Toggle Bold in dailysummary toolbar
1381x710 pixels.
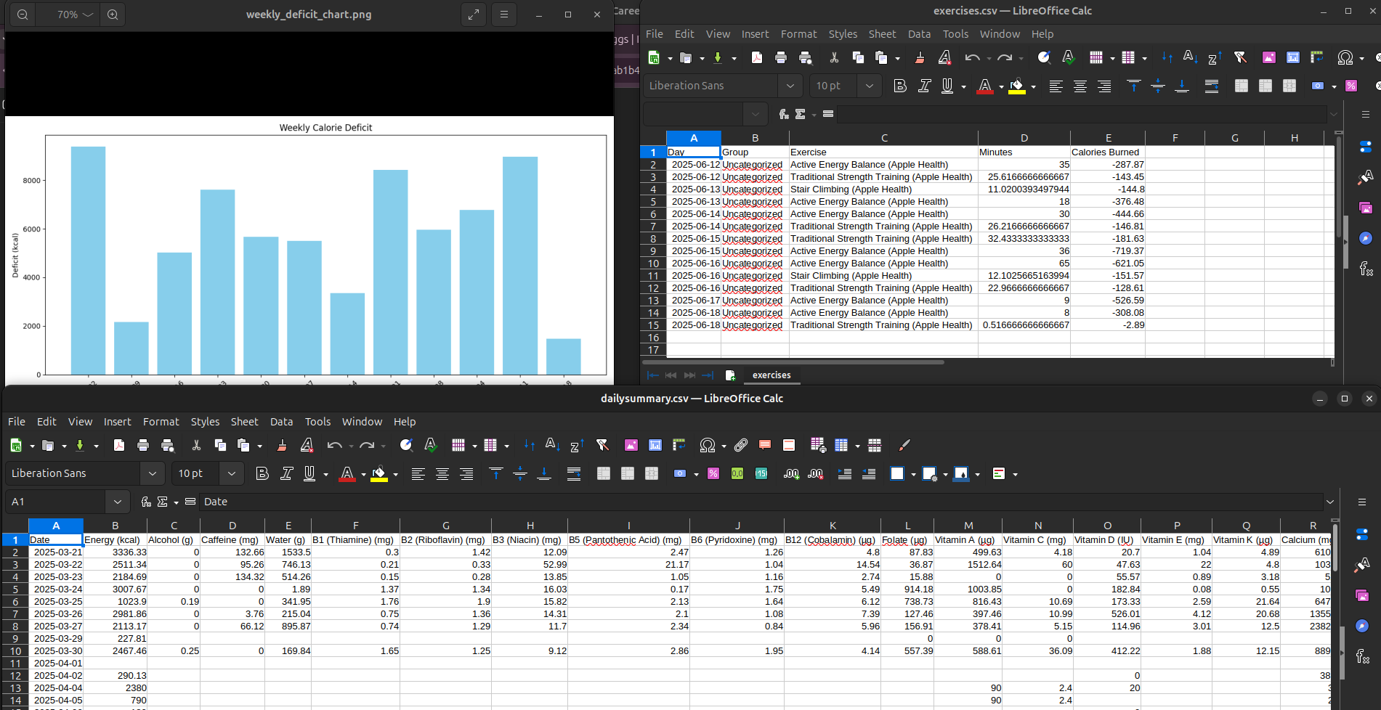[x=262, y=473]
